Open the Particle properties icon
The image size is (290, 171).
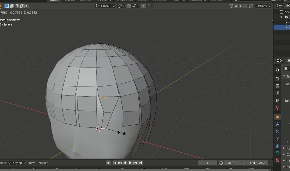pos(277,131)
